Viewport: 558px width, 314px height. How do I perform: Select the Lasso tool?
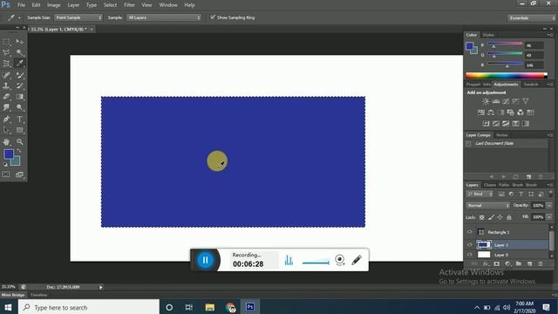(6, 52)
